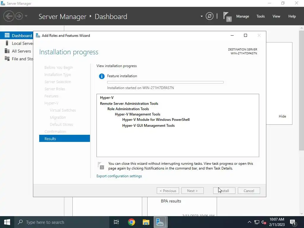This screenshot has height=228, width=304.
Task: Select Hyper-V Management Tools entry
Action: click(137, 114)
